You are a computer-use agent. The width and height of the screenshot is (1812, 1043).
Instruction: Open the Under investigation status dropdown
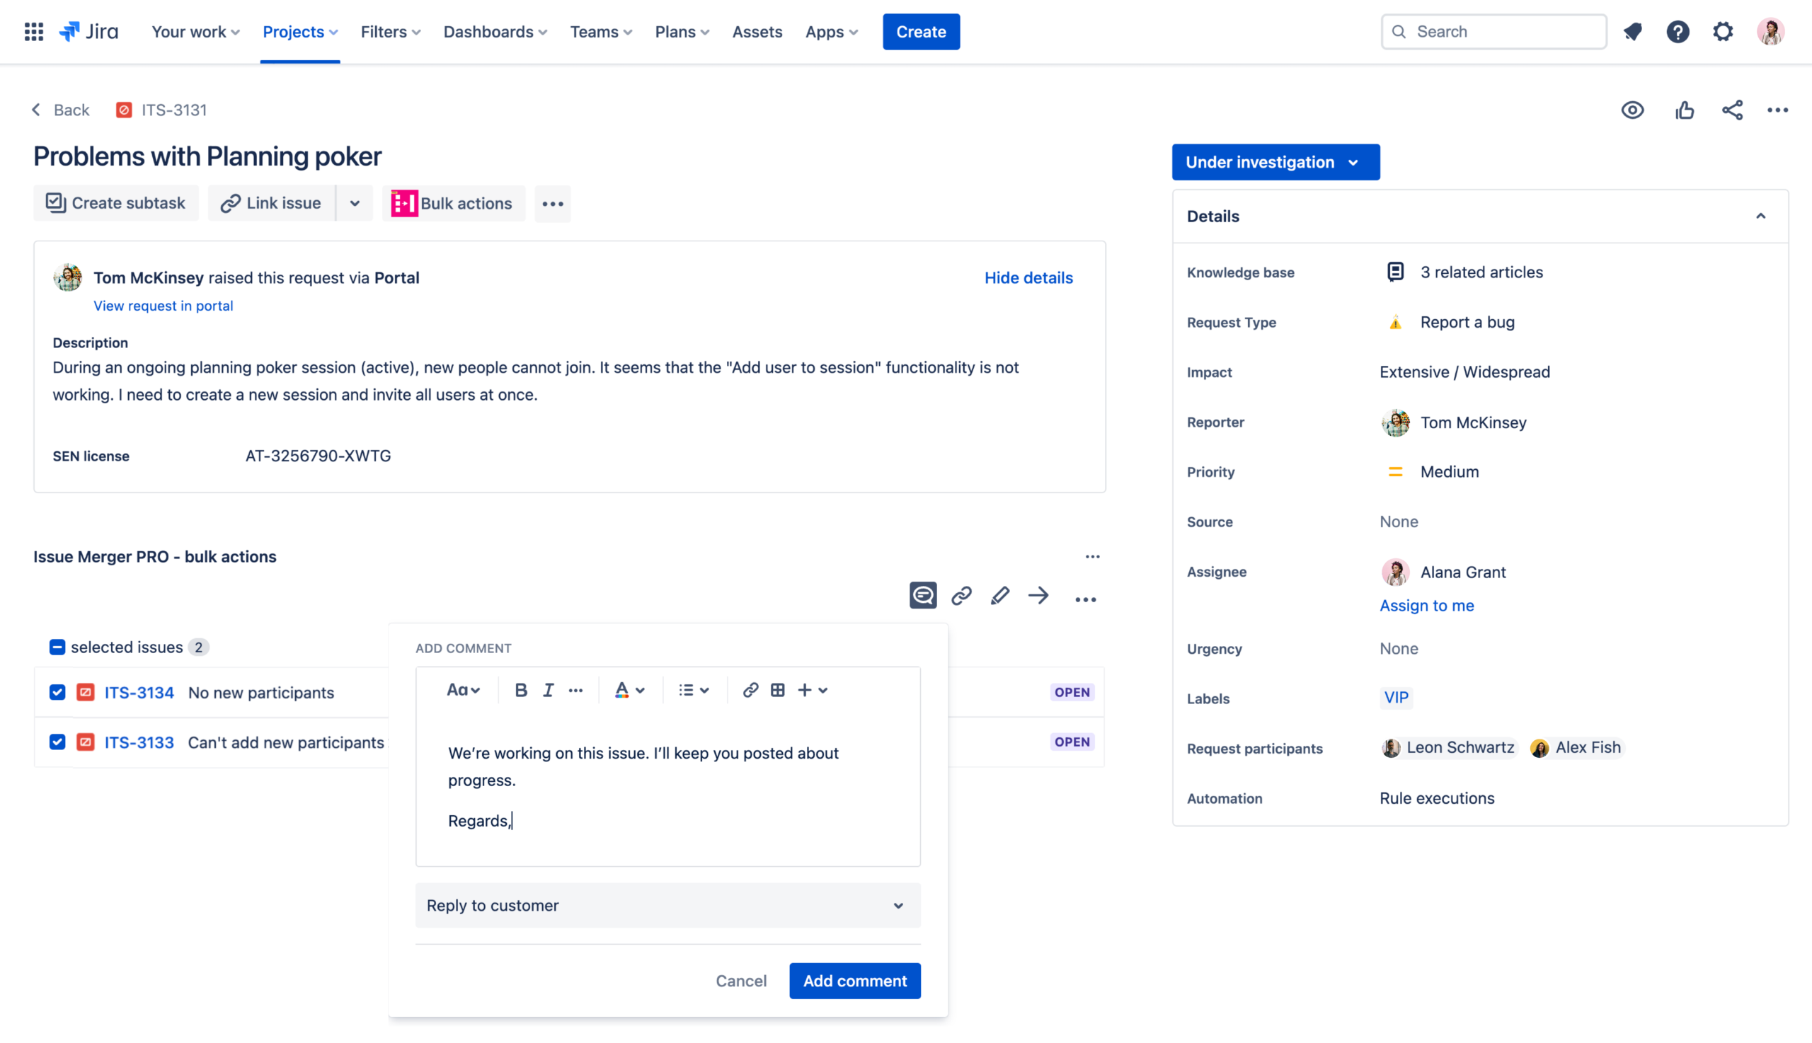(x=1275, y=162)
